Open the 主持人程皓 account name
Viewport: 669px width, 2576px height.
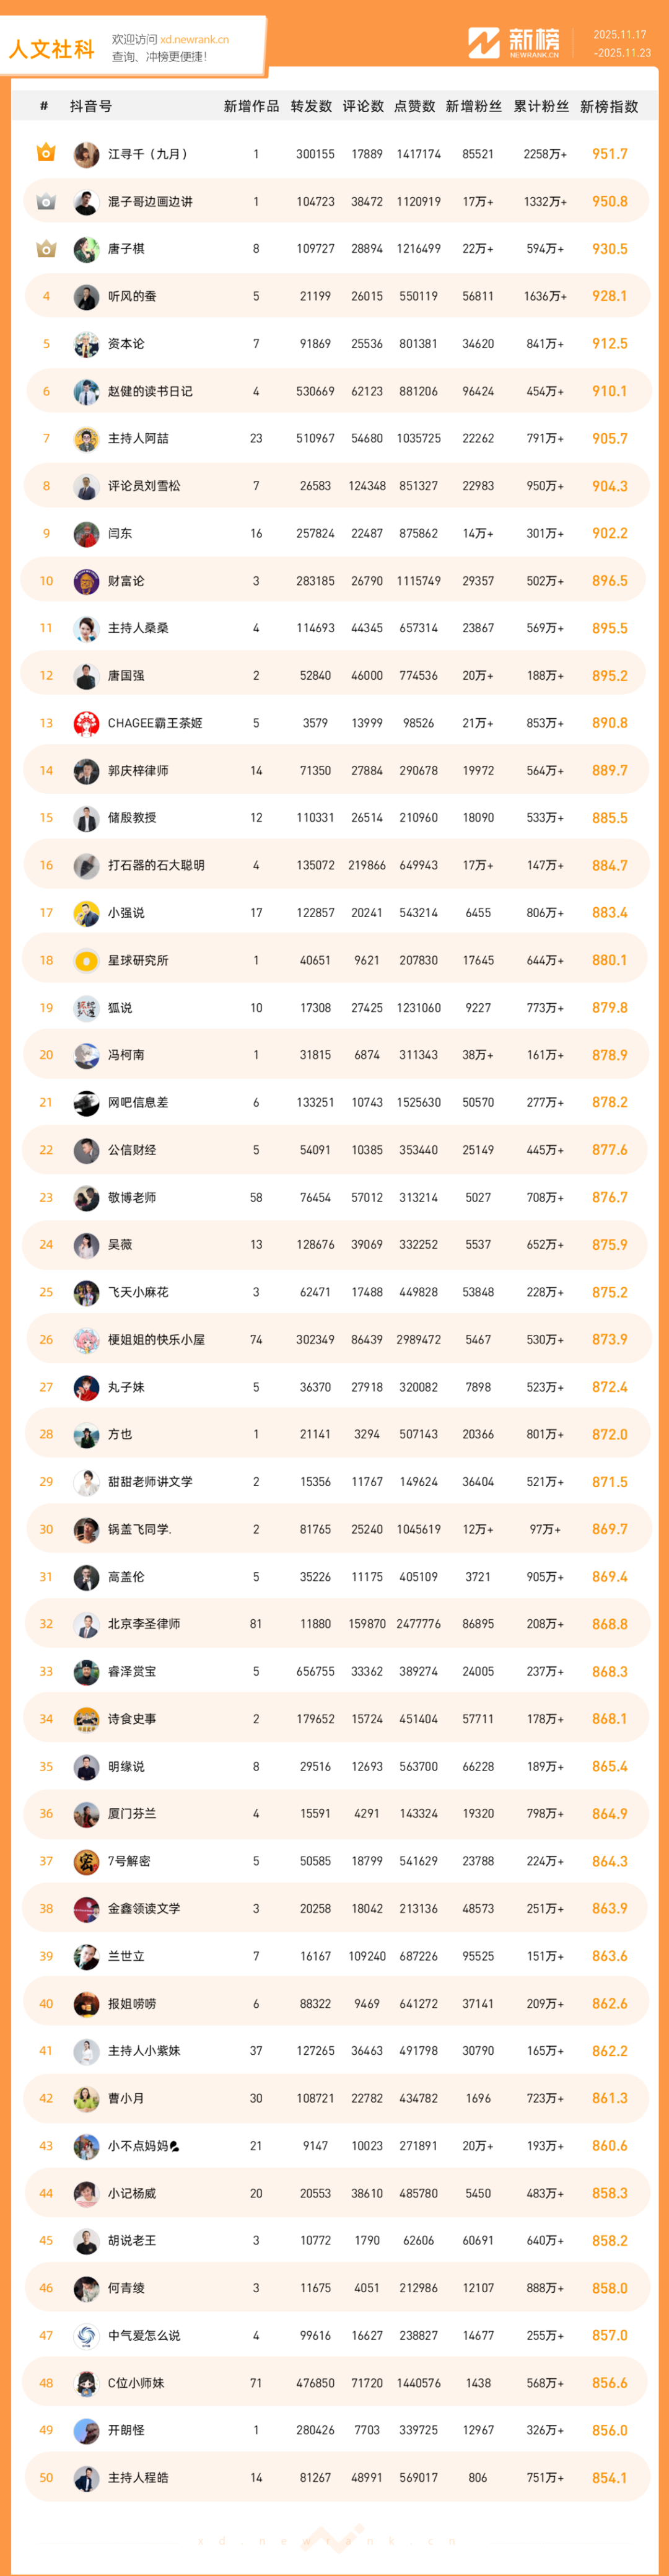(x=138, y=2477)
